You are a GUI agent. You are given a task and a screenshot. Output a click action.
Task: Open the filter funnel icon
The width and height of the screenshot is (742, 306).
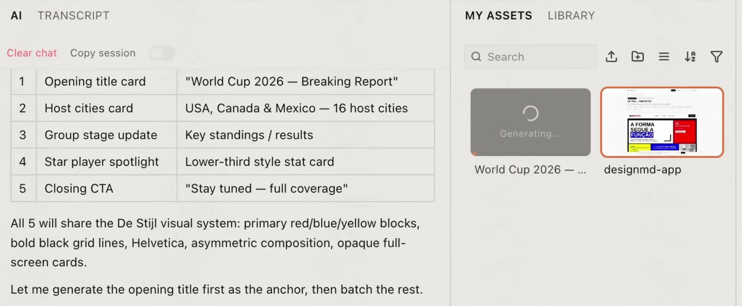[716, 57]
